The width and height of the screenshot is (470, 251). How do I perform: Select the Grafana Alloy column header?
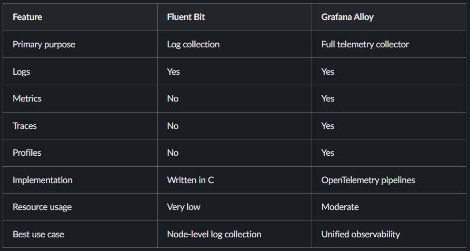point(347,17)
